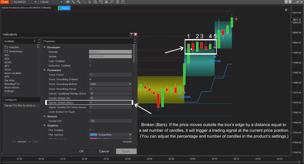Open the NQ MAR24 instrument dropdown

25,2
